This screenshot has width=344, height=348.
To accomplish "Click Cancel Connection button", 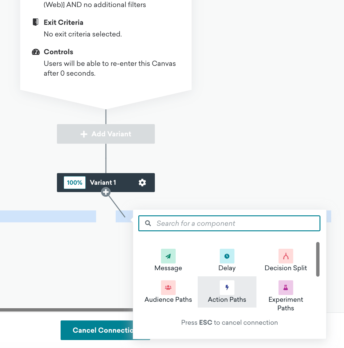I will click(97, 330).
